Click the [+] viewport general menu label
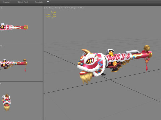The height and width of the screenshot is (120, 161). pos(46,8)
